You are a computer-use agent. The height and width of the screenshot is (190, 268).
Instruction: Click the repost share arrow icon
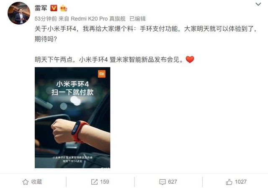[x=94, y=182]
